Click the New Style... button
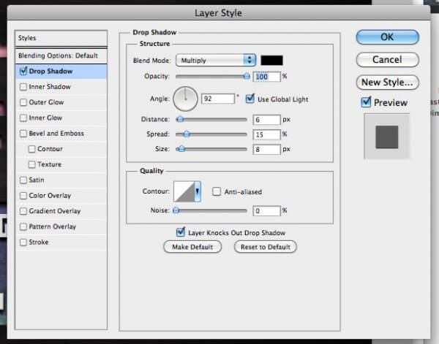The height and width of the screenshot is (344, 439). click(388, 83)
